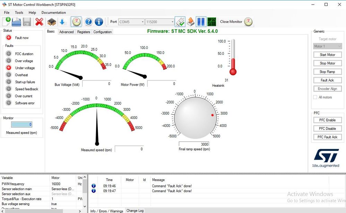Open the 115200 baud rate dropdown
The height and width of the screenshot is (213, 346).
click(x=160, y=22)
